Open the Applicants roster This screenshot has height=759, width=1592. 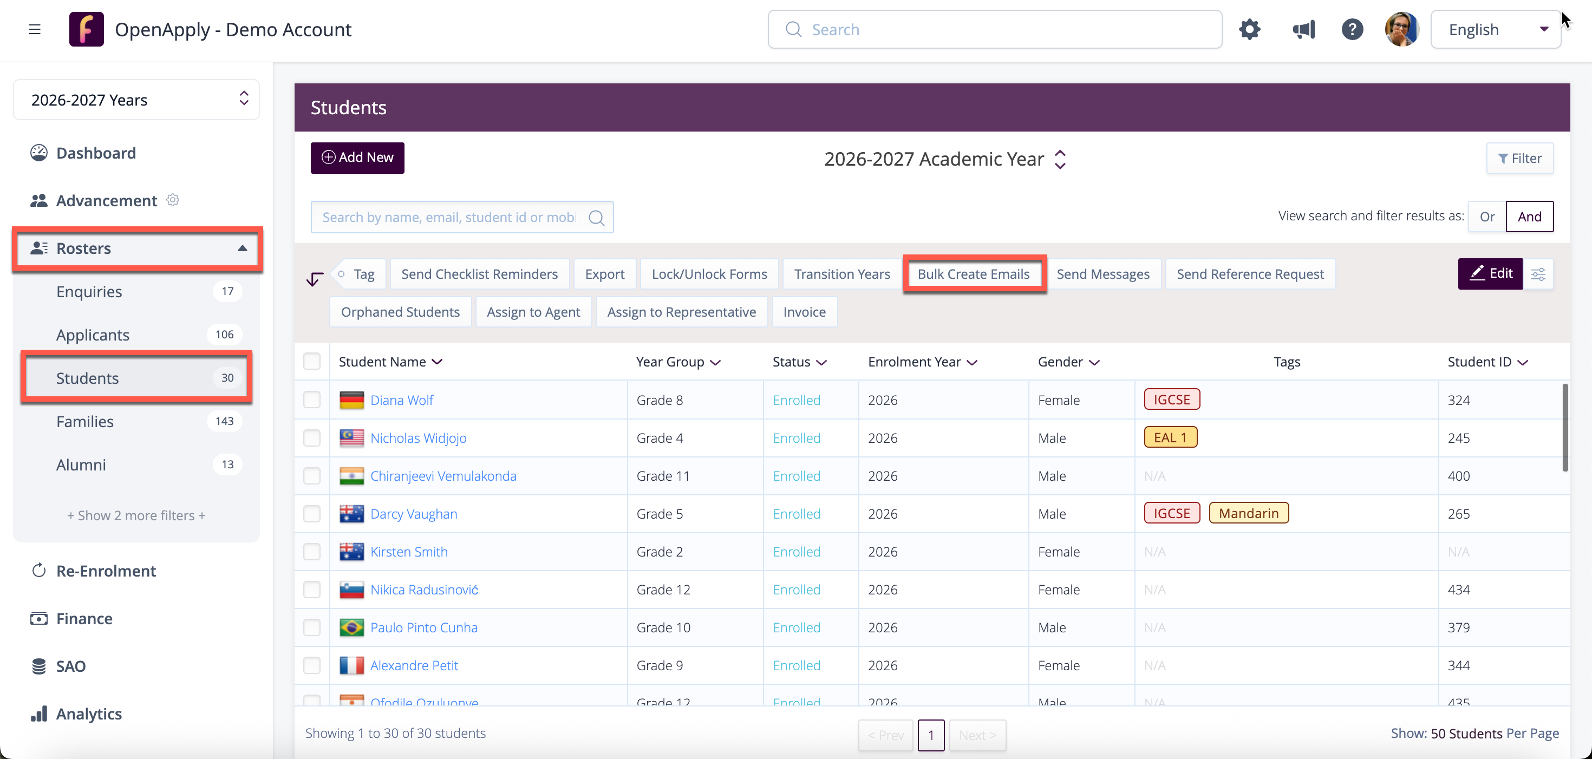tap(93, 335)
